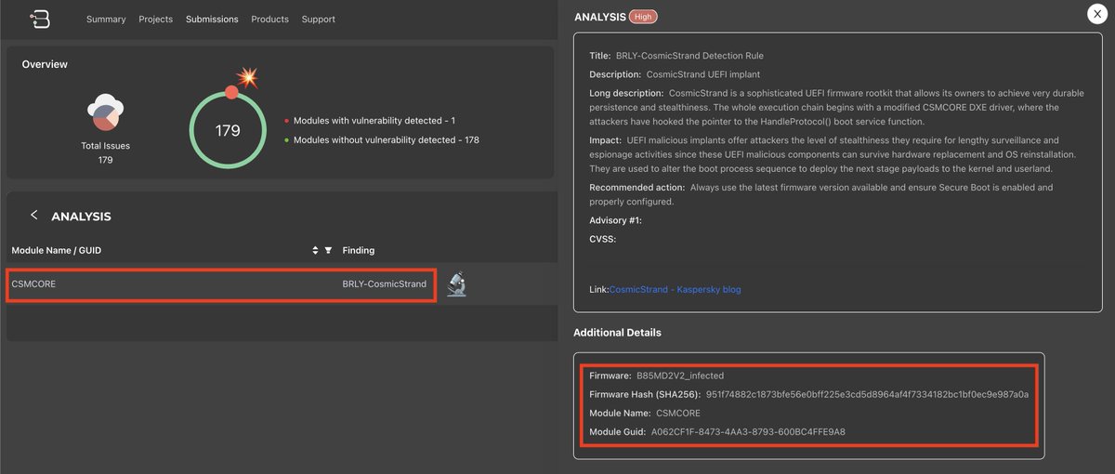Click the High severity badge
This screenshot has width=1115, height=474.
(x=641, y=17)
